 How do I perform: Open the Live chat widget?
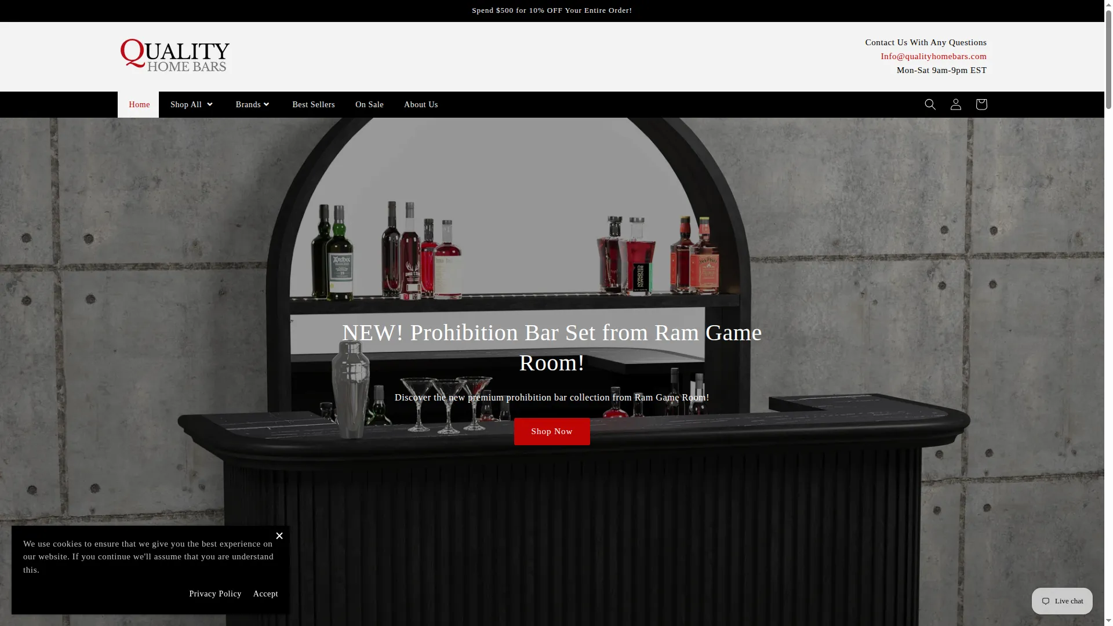click(x=1062, y=601)
